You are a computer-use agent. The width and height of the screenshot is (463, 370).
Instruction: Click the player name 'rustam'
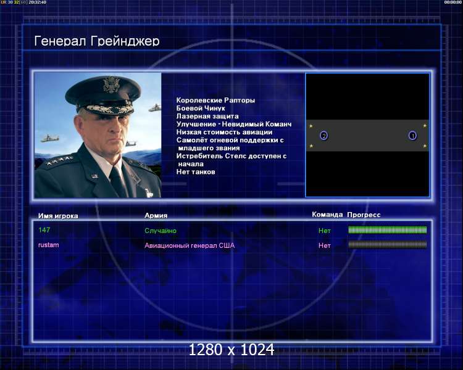point(48,245)
